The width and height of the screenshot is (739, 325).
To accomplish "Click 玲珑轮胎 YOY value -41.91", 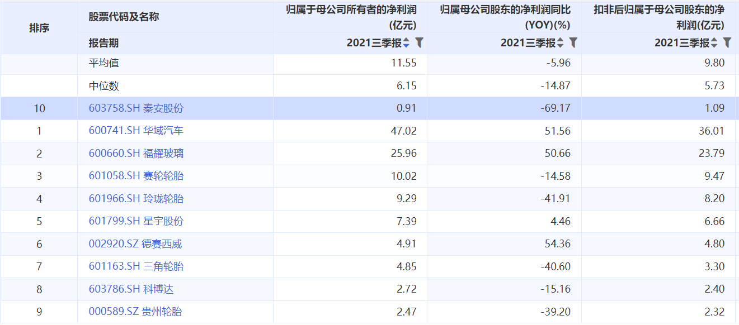I will click(x=556, y=199).
